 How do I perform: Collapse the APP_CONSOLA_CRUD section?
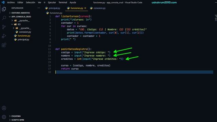click(x=10, y=17)
